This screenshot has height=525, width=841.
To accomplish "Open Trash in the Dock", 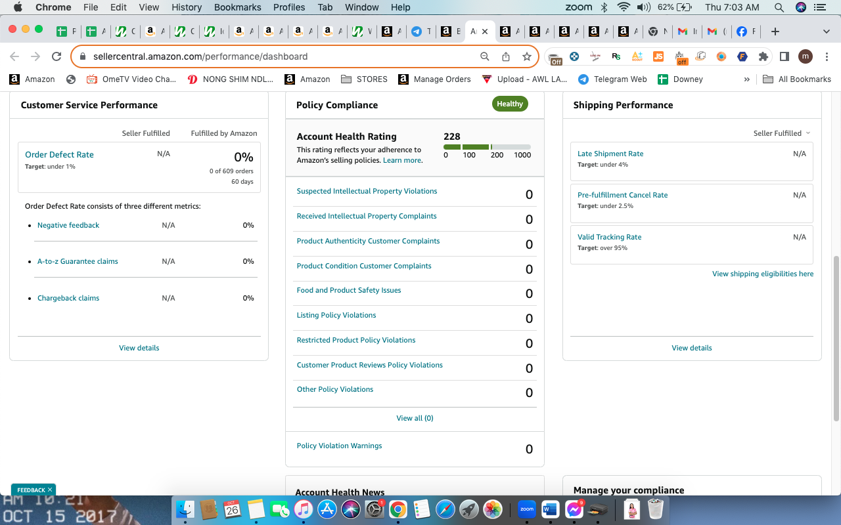I will 655,509.
